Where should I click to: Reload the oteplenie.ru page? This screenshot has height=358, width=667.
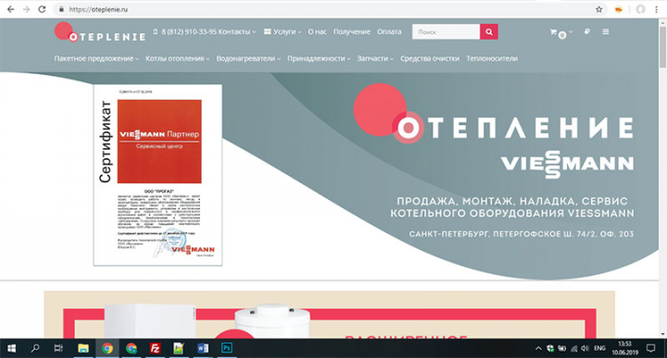[x=42, y=9]
